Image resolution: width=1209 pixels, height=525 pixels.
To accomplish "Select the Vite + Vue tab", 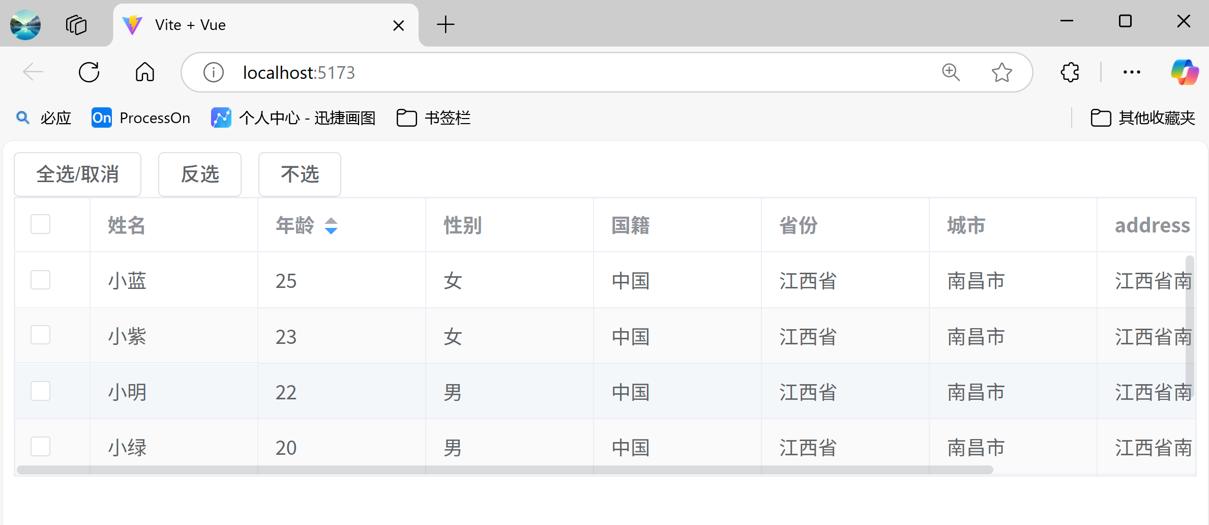I will pyautogui.click(x=266, y=25).
